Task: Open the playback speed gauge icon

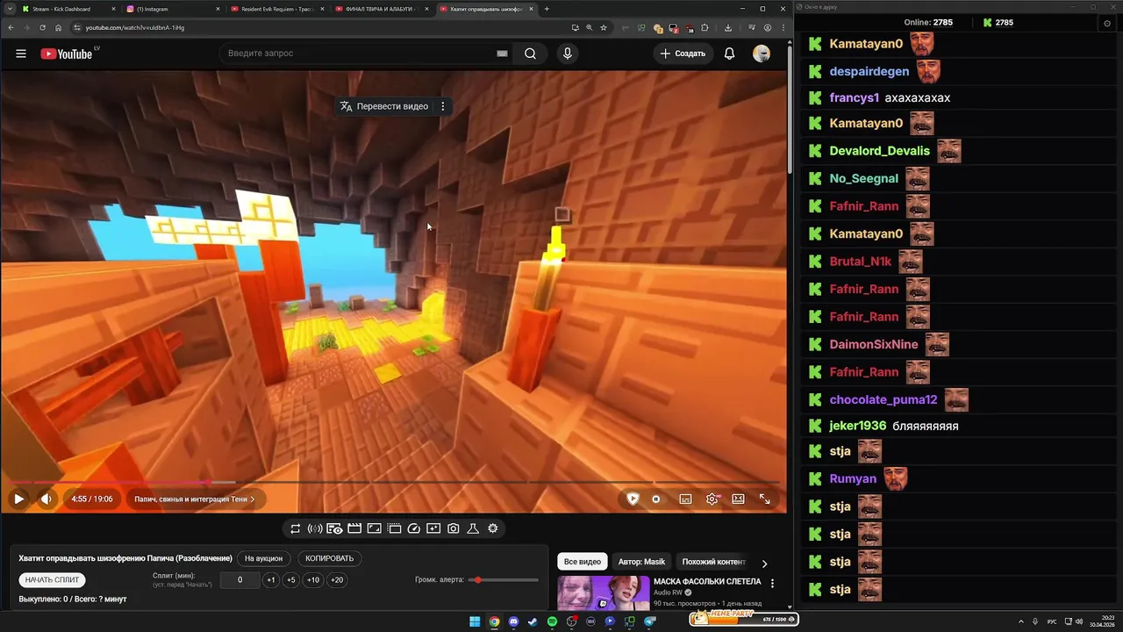Action: click(x=414, y=528)
